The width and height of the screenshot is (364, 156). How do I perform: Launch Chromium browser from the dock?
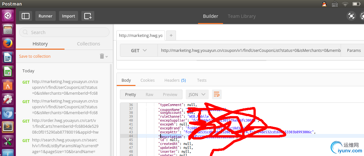(x=8, y=113)
